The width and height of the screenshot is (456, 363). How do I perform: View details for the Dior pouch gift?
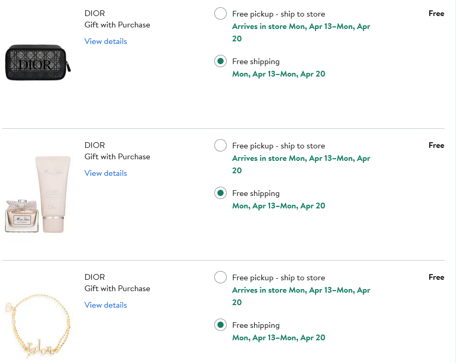click(105, 41)
